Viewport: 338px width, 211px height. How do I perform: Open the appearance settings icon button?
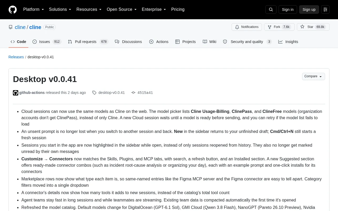(325, 9)
